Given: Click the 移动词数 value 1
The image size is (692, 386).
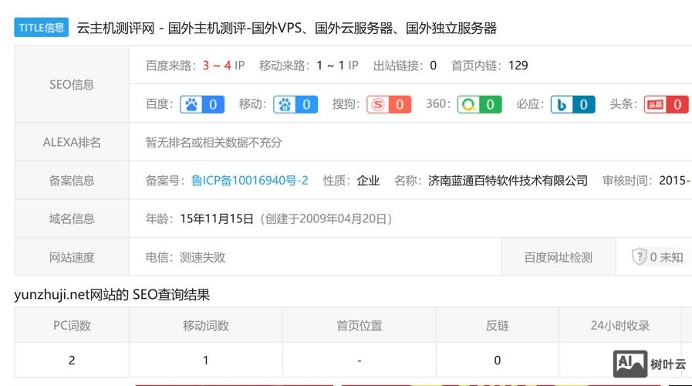Looking at the screenshot, I should (206, 361).
